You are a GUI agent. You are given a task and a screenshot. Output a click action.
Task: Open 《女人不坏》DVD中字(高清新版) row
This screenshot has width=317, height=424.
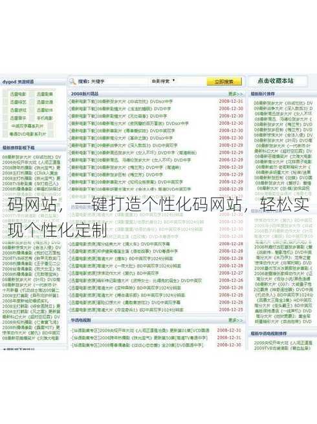click(133, 153)
